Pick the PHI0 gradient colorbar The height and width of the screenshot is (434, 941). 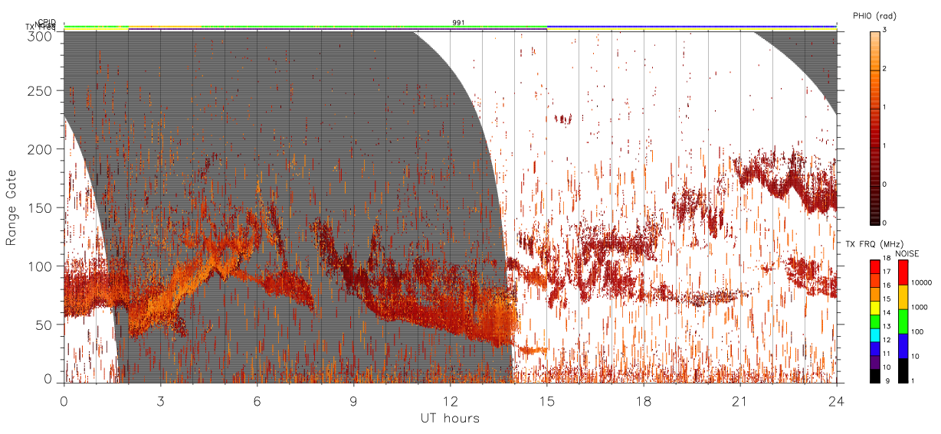point(874,127)
